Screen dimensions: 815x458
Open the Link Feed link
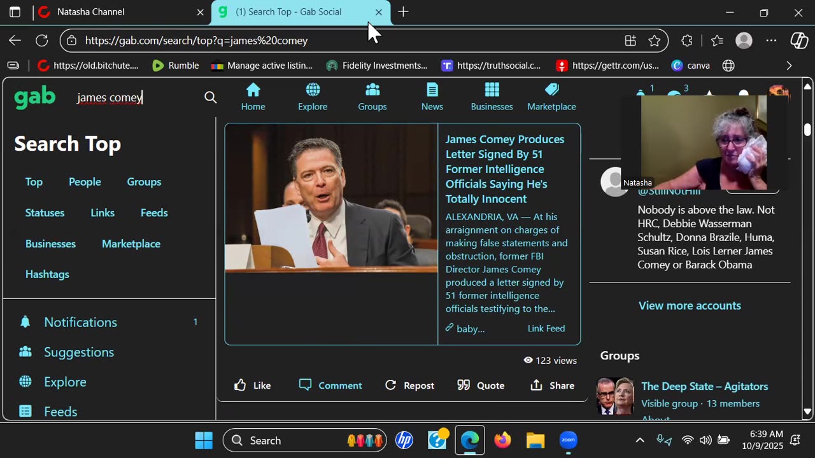[x=546, y=328]
